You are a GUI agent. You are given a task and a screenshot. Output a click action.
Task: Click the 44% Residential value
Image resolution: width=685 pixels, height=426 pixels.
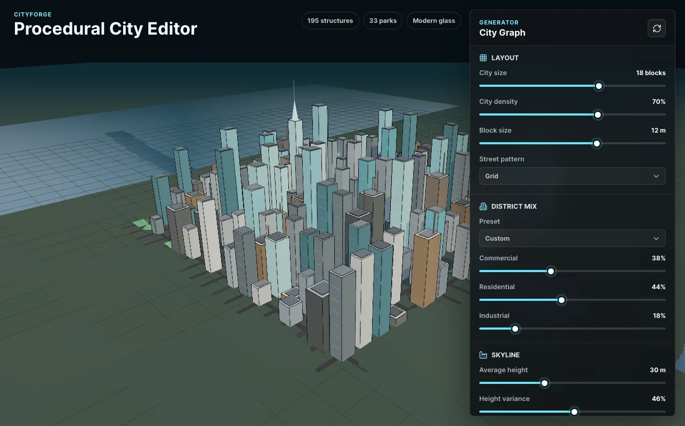(659, 287)
